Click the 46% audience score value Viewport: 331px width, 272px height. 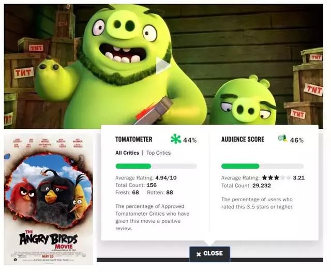(x=296, y=140)
